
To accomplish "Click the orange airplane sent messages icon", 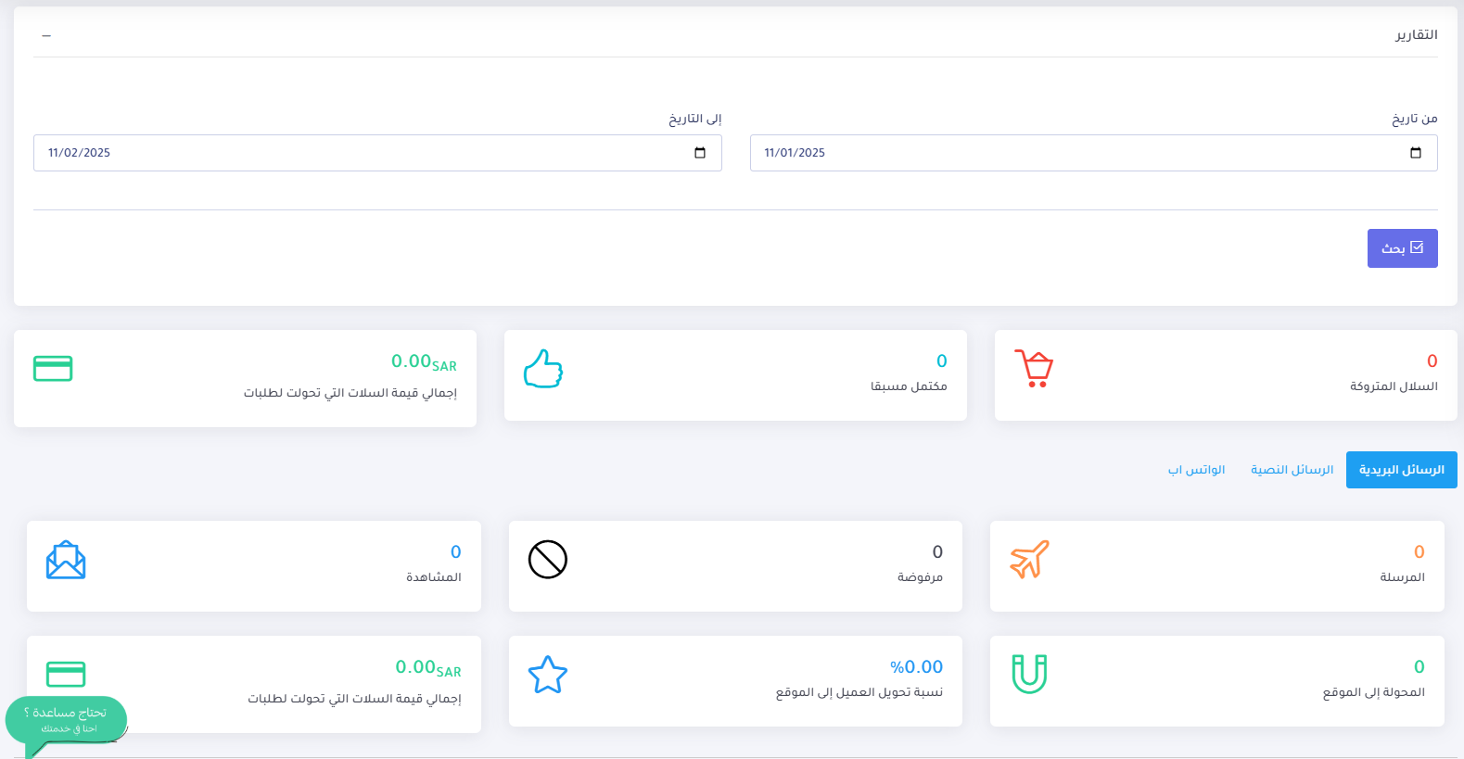I will pos(1029,560).
